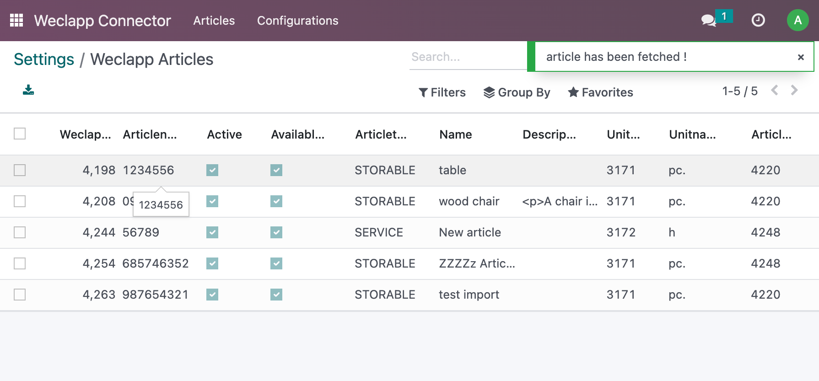Toggle the select-all header checkbox
This screenshot has width=819, height=381.
click(20, 134)
